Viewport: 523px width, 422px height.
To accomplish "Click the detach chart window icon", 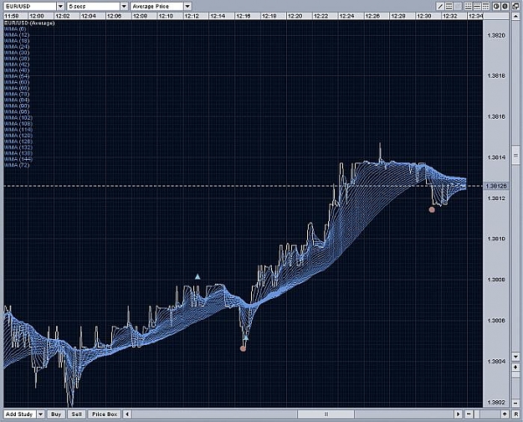I will point(515,7).
